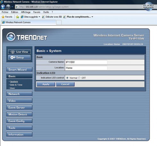Click the Apply button
Screen dimensions: 157x146
[46, 84]
